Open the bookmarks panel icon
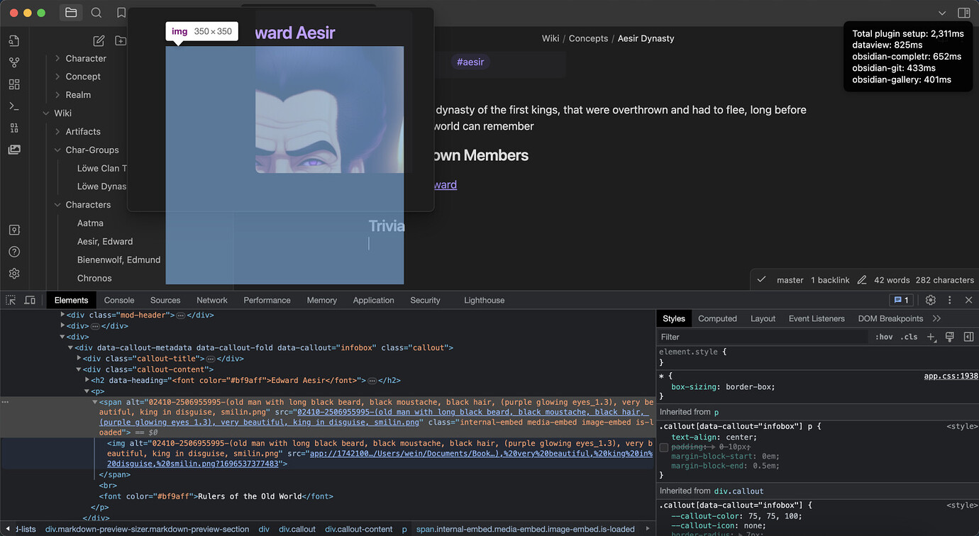This screenshot has width=979, height=536. coord(121,13)
